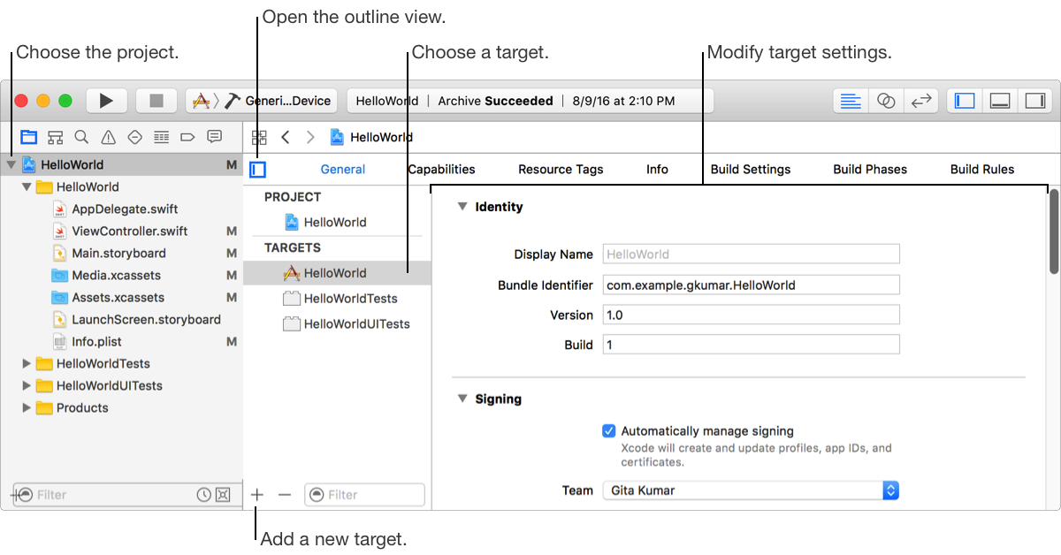Collapse the HelloWorld project root

[11, 164]
